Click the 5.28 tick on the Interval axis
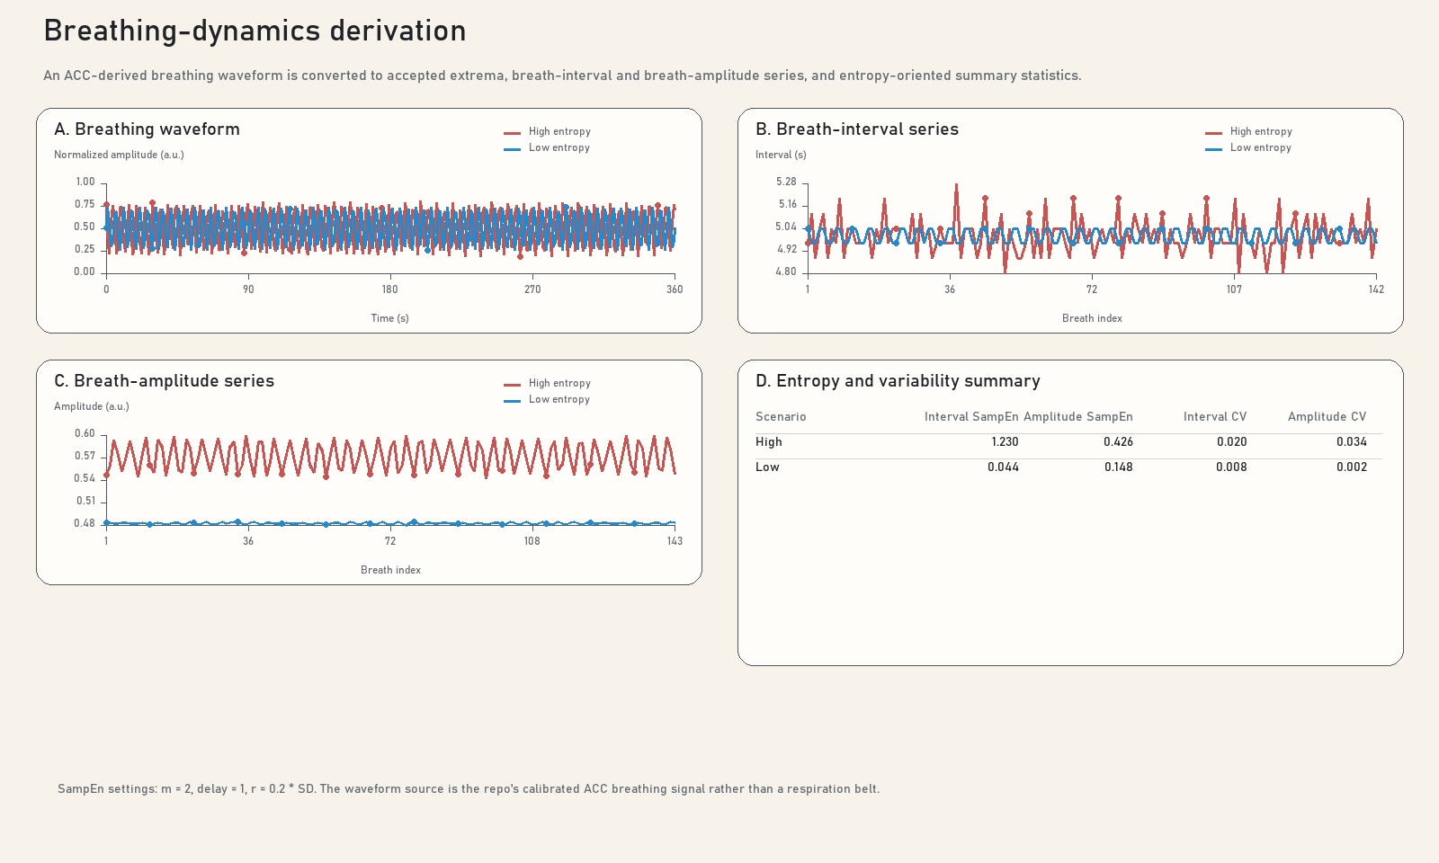This screenshot has width=1439, height=863. [786, 182]
